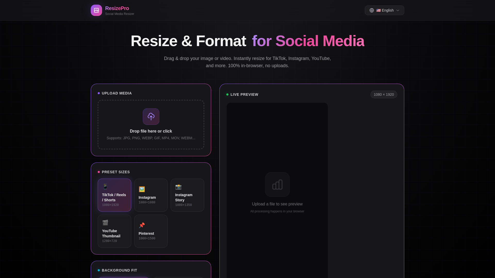Click the globe icon in language selector
Screen dimensions: 495x278
click(372, 10)
